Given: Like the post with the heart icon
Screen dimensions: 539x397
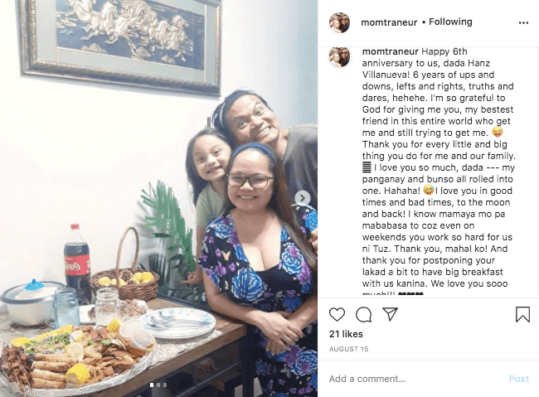Looking at the screenshot, I should (337, 314).
